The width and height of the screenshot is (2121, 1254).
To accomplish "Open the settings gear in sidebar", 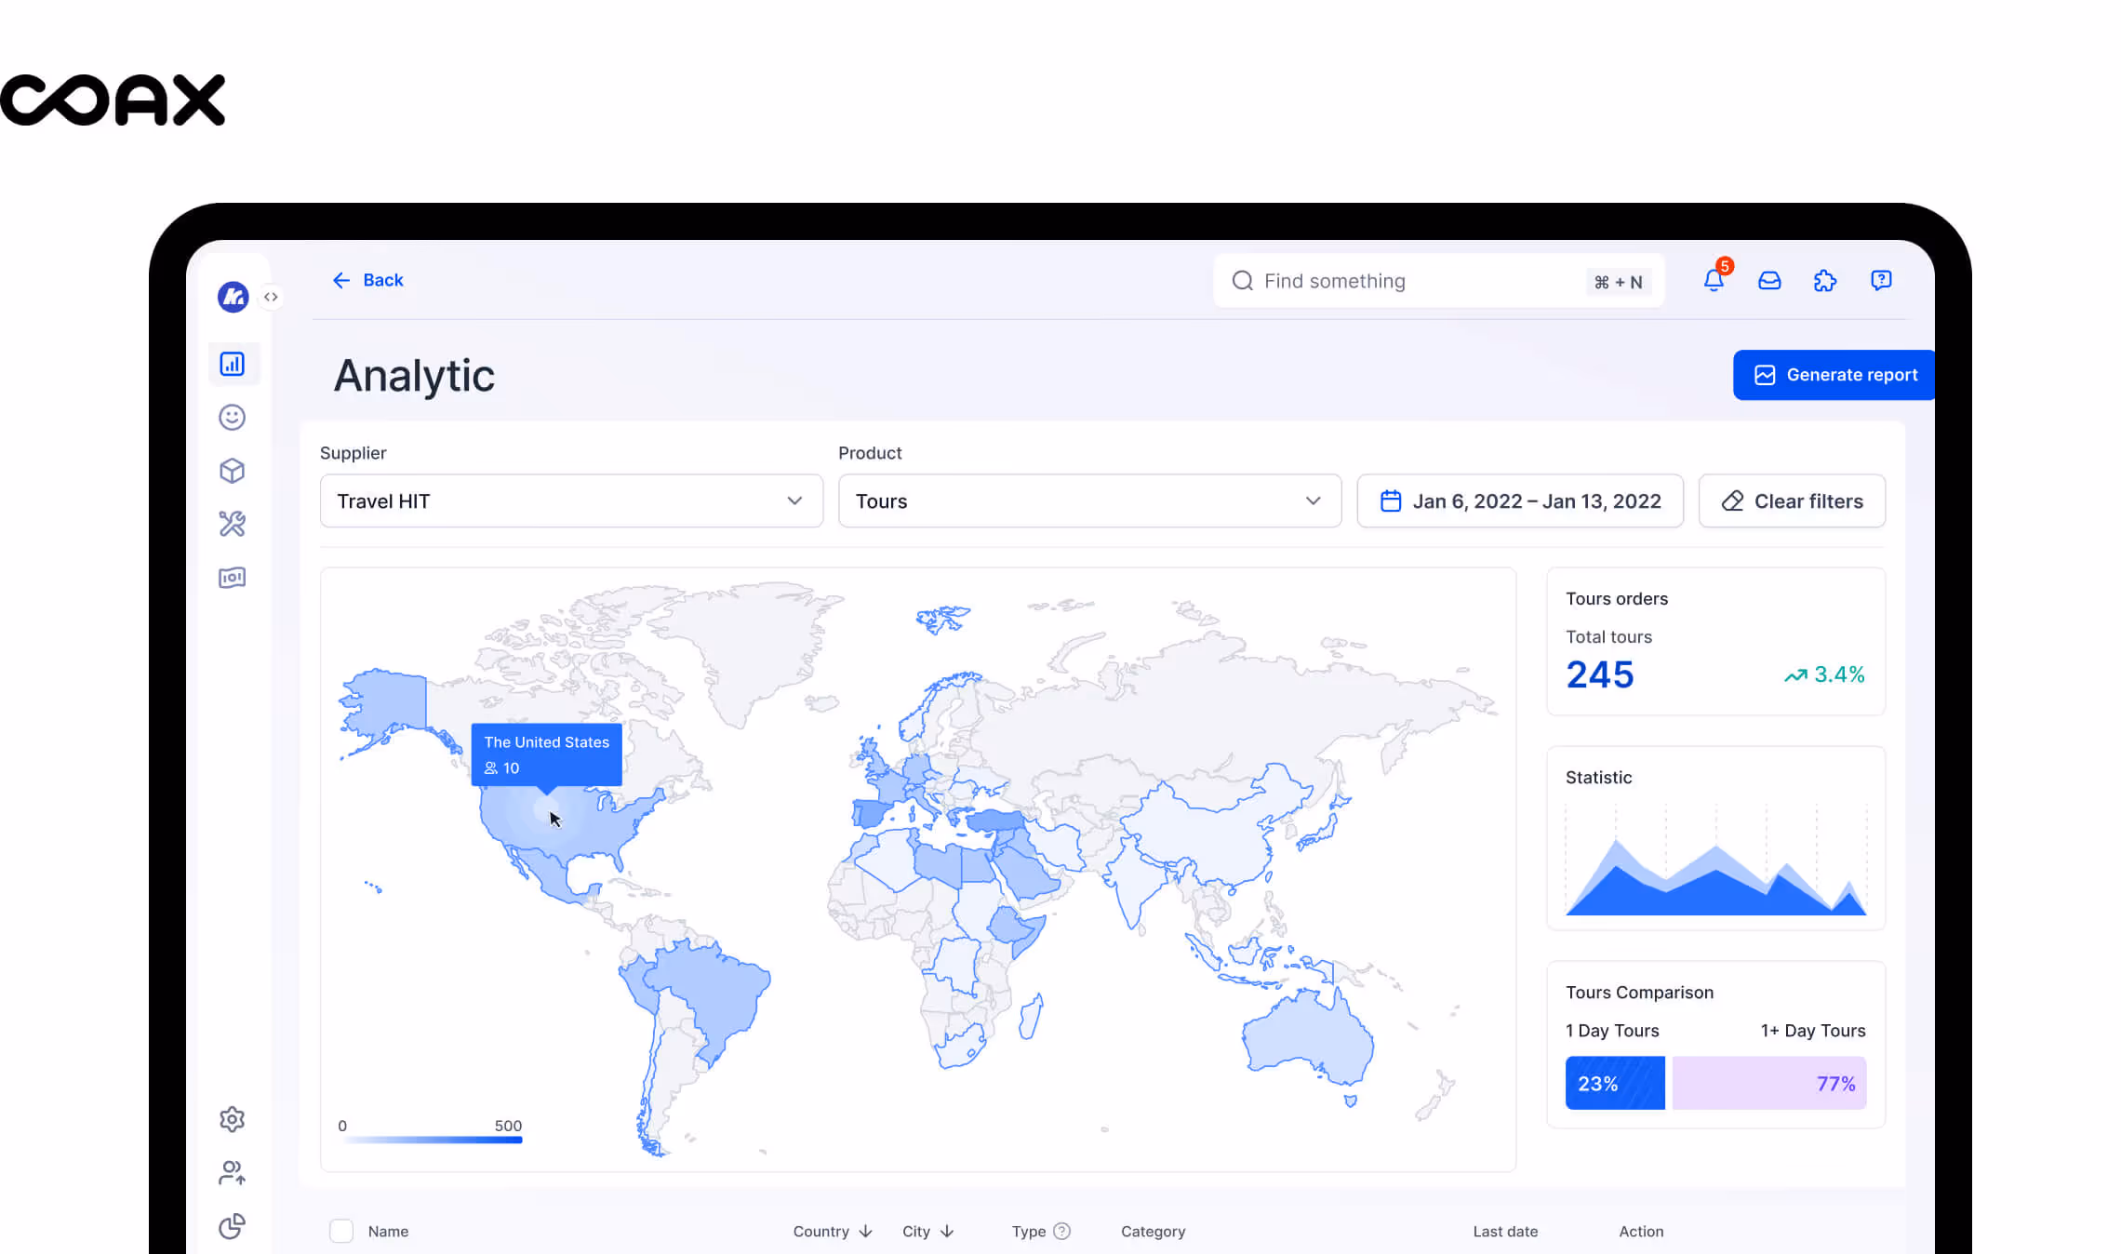I will 232,1119.
